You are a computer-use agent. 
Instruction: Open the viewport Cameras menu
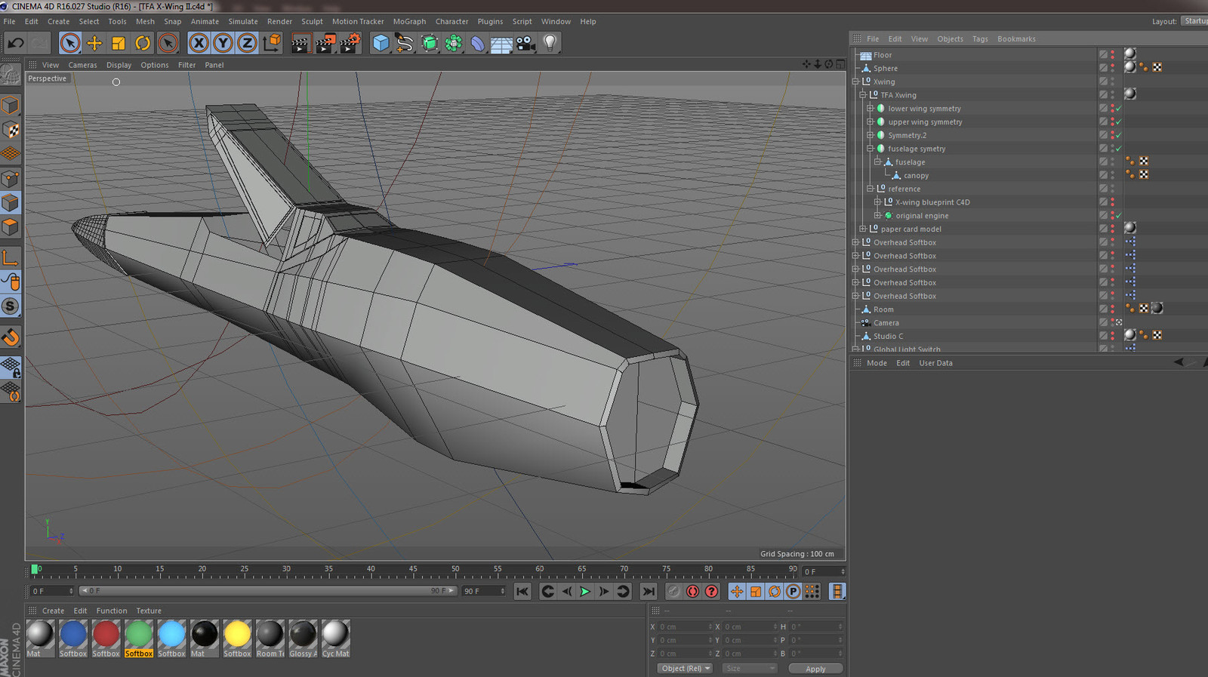82,65
